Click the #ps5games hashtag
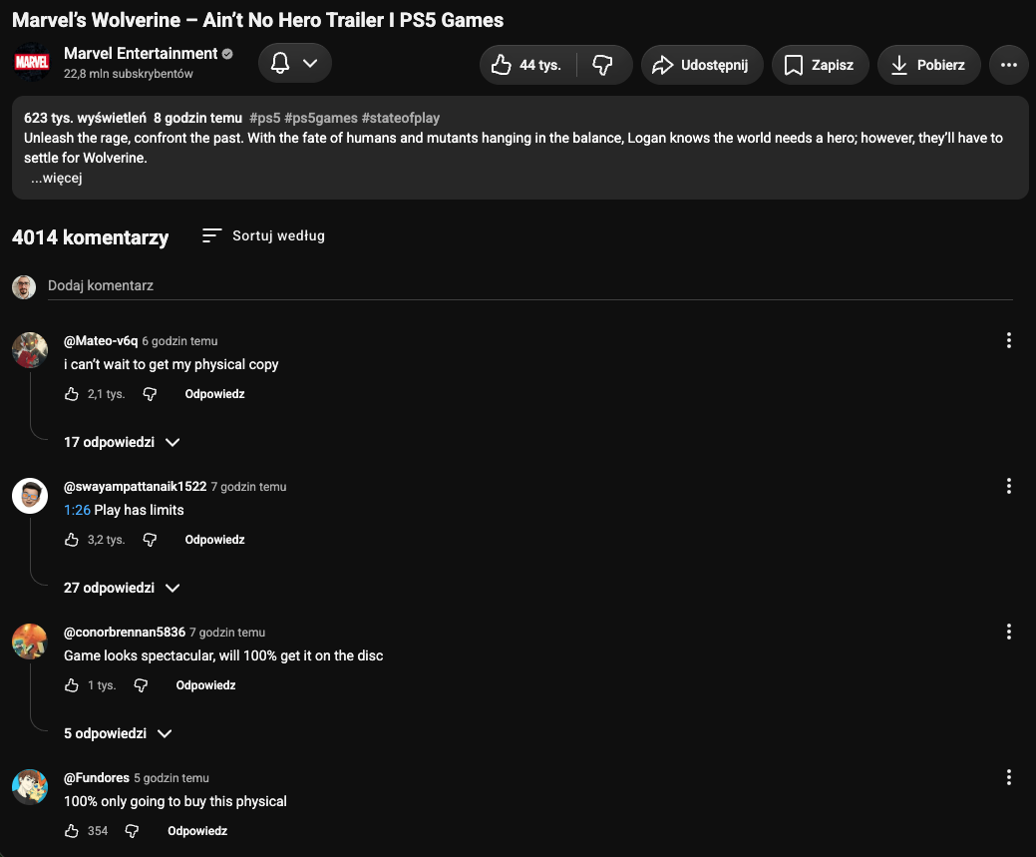 320,118
